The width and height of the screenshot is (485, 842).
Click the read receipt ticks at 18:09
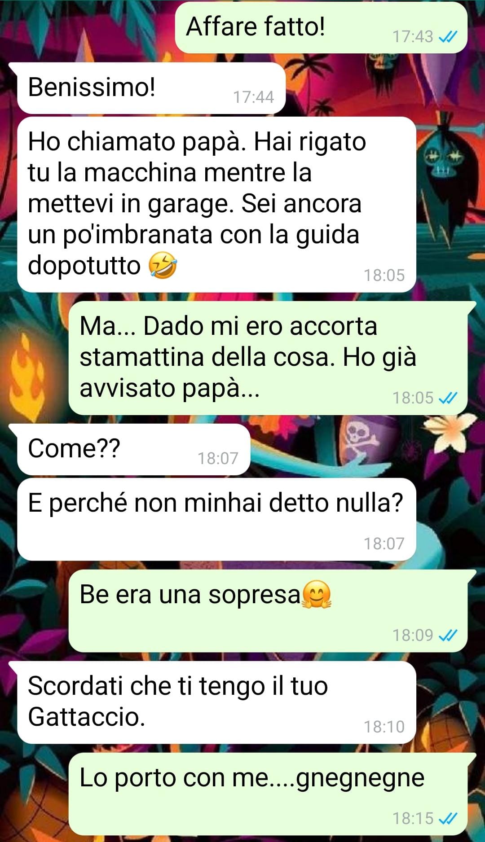coord(448,635)
